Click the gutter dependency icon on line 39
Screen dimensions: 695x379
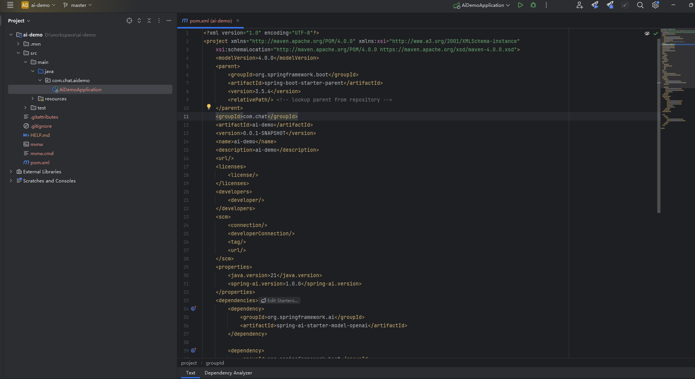point(193,350)
